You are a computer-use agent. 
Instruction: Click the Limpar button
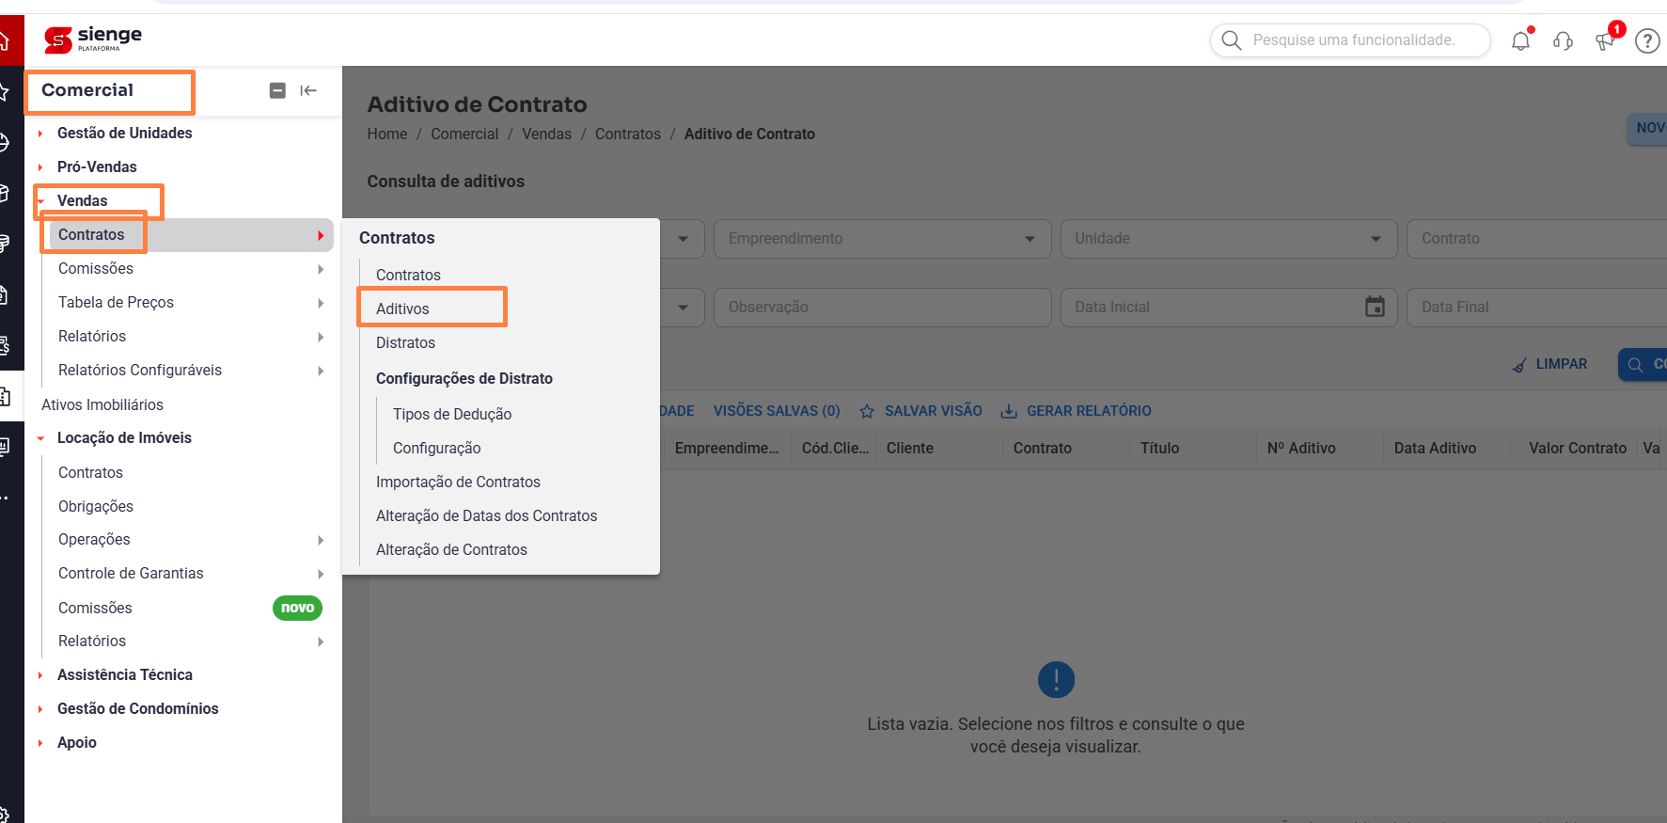(1549, 364)
